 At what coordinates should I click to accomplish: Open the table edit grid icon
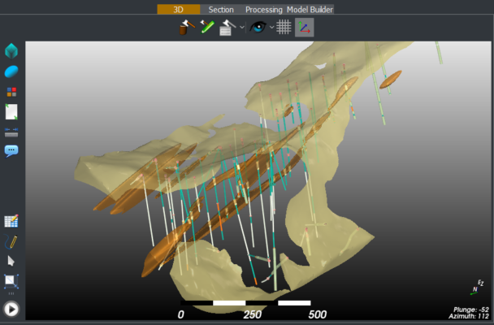click(x=11, y=221)
